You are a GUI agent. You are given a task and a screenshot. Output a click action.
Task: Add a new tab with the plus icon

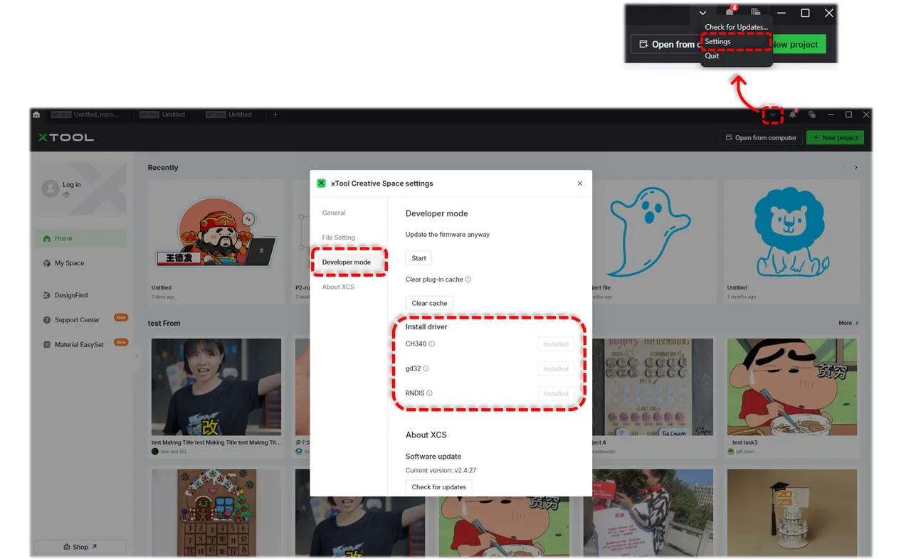pos(275,115)
